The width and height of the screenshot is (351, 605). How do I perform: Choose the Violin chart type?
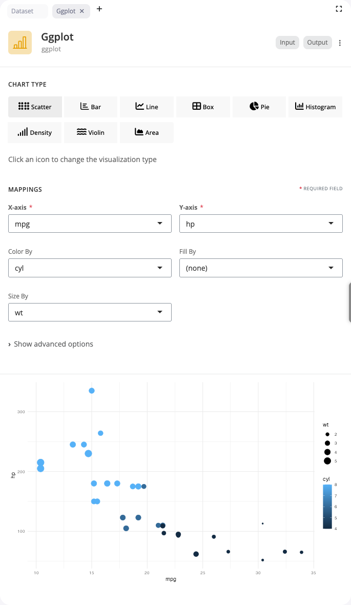(x=91, y=132)
